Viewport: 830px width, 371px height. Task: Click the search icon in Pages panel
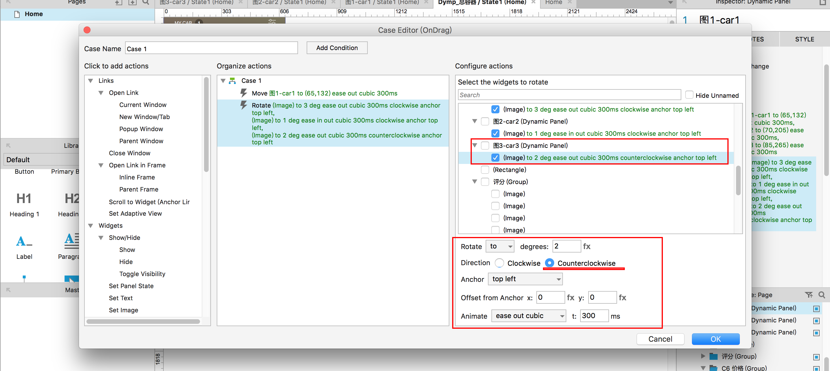coord(146,2)
